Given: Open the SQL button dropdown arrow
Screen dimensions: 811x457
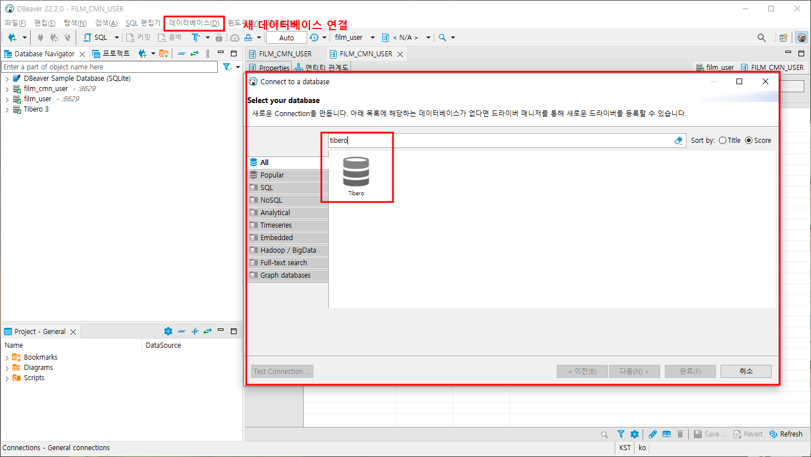Looking at the screenshot, I should (x=117, y=38).
